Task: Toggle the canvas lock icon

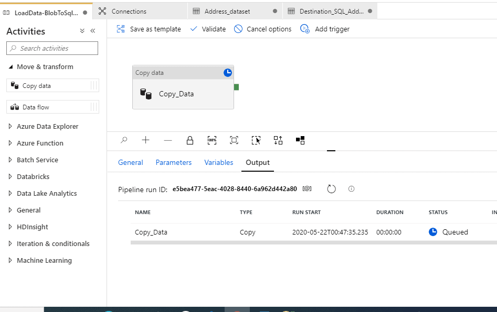Action: [x=190, y=140]
